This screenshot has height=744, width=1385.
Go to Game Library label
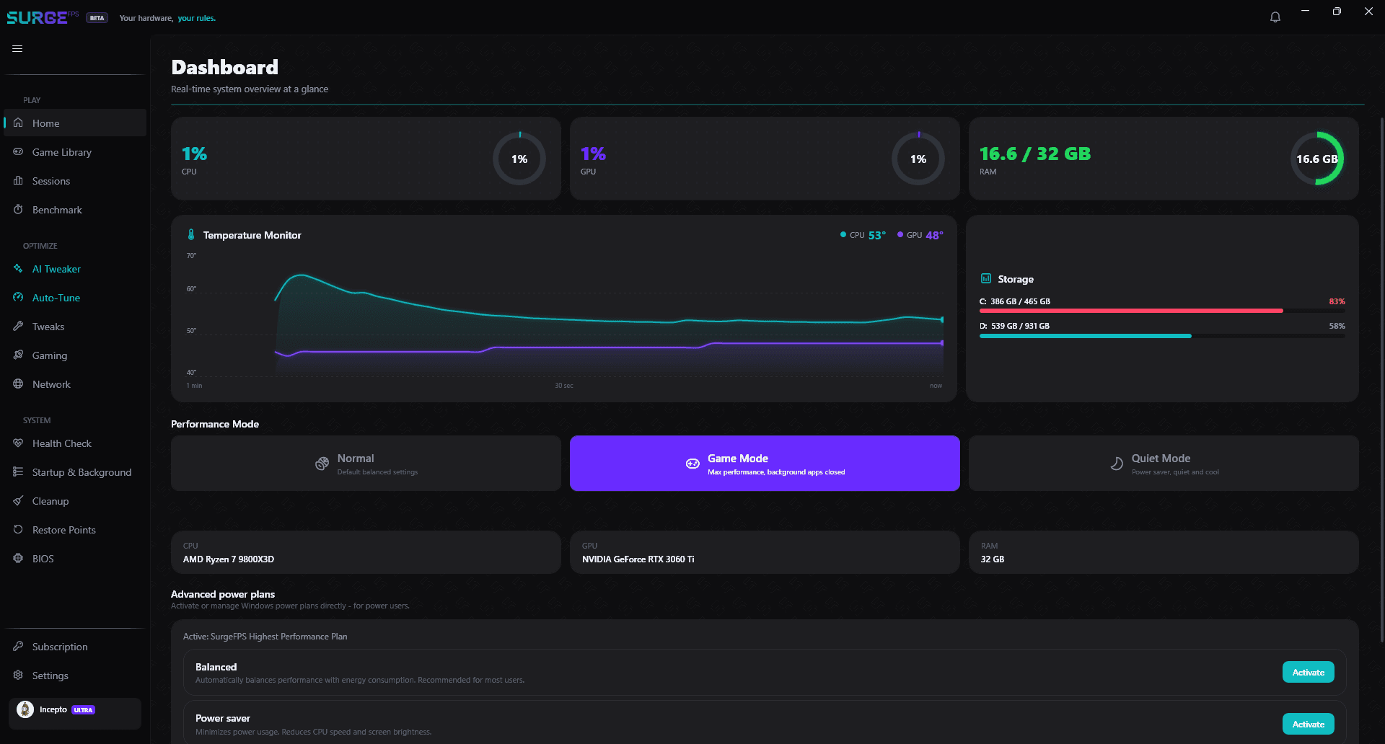62,152
